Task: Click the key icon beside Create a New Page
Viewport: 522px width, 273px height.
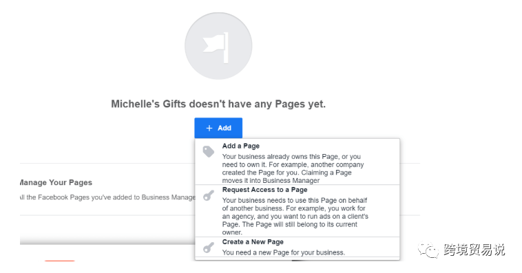Action: [209, 248]
